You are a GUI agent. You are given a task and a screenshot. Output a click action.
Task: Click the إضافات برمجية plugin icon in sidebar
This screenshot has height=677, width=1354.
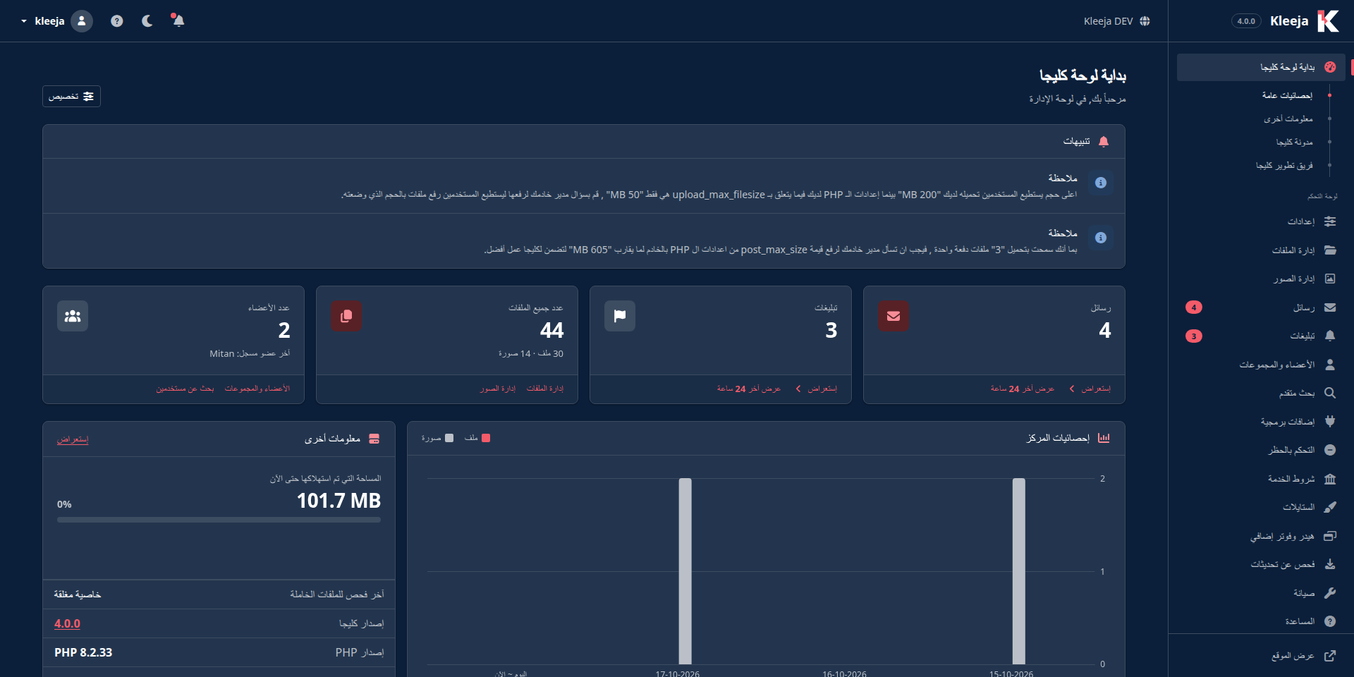[x=1330, y=422]
